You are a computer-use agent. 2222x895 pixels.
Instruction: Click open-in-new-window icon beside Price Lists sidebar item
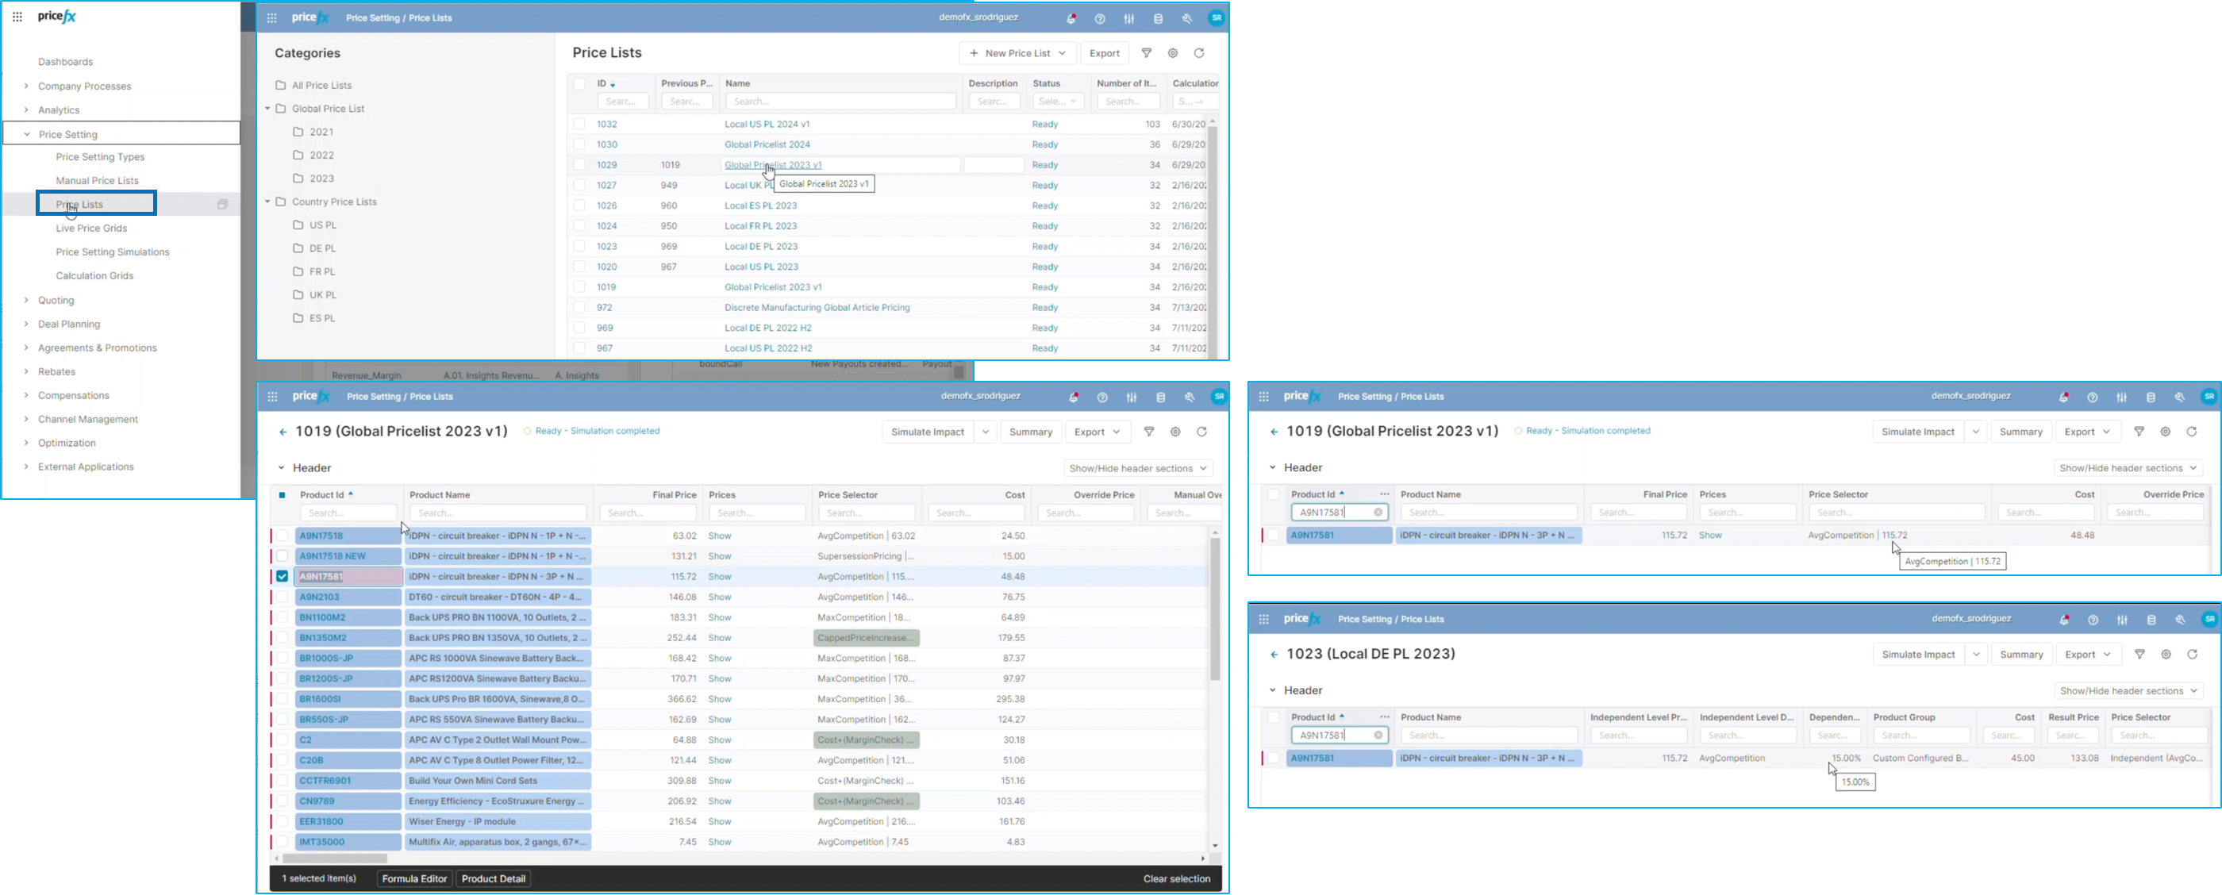click(x=222, y=205)
